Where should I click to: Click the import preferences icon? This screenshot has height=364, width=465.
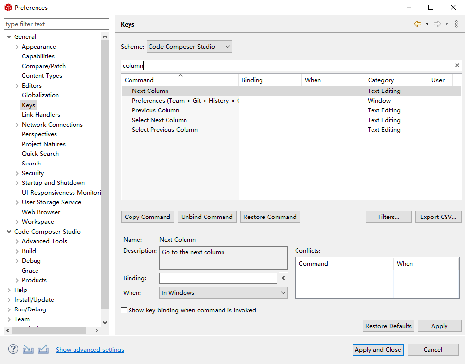click(x=28, y=349)
